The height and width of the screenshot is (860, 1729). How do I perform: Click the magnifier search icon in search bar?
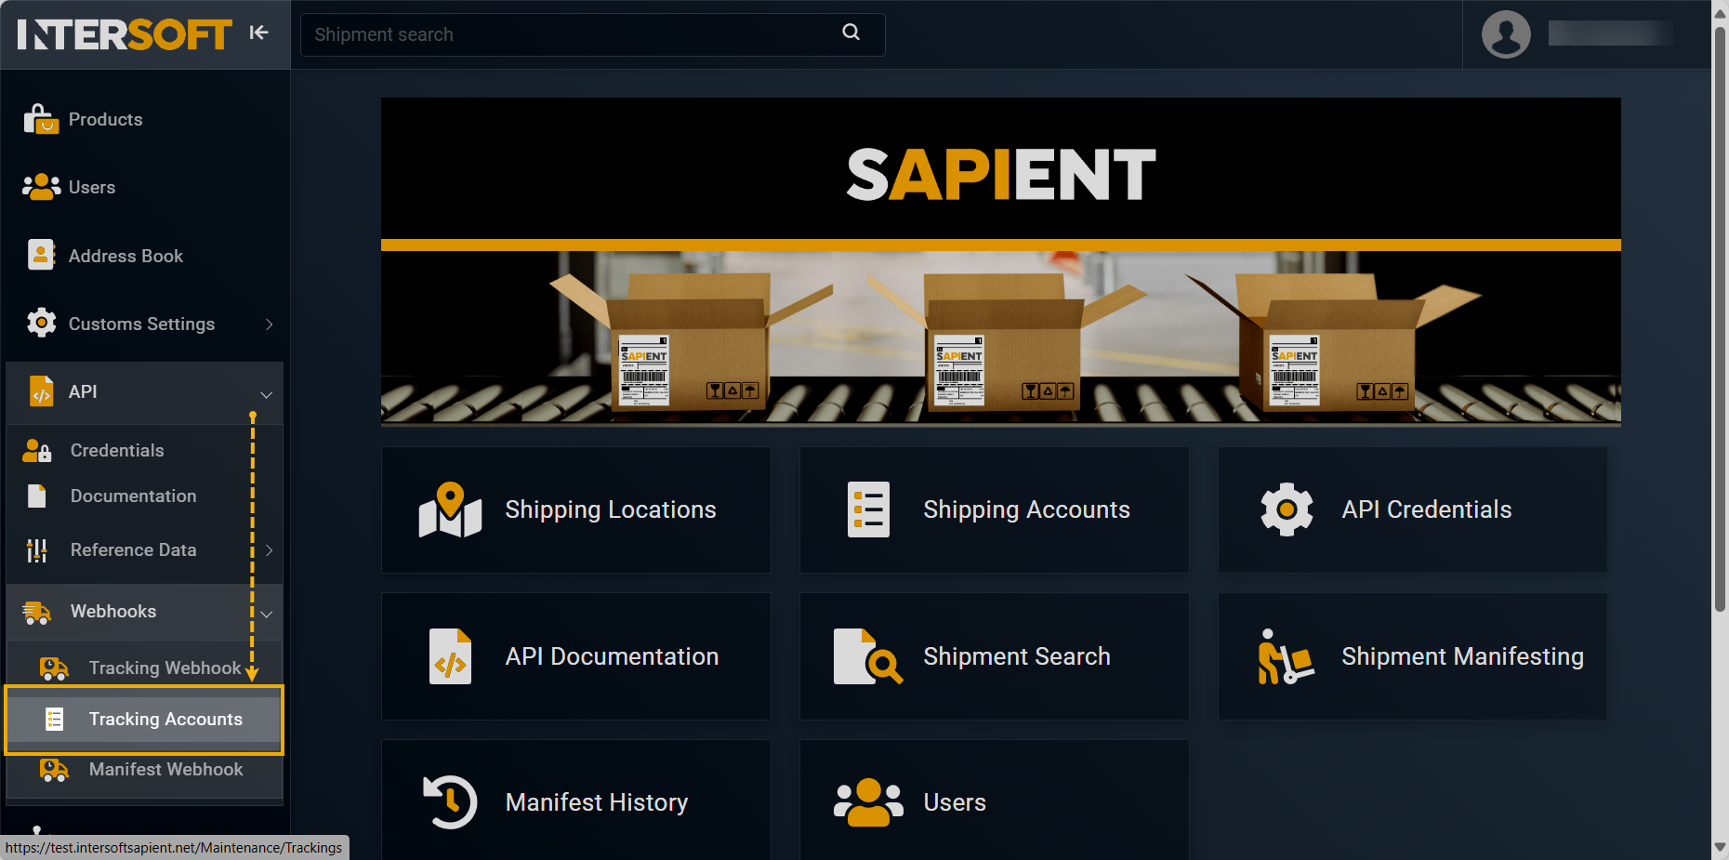(851, 33)
